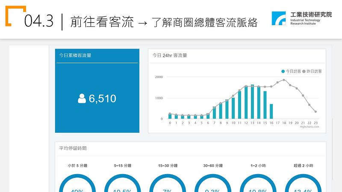Viewport: 342px width, 192px height.
Task: Click the ITRI logo icon
Action: tap(279, 18)
